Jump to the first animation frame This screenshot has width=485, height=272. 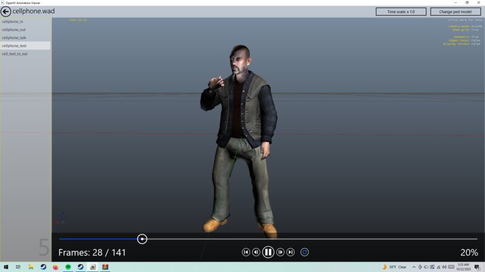tap(246, 252)
